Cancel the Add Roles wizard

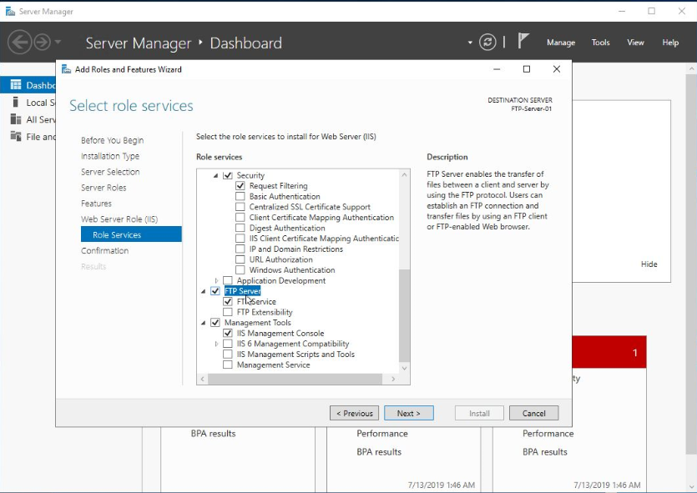533,413
